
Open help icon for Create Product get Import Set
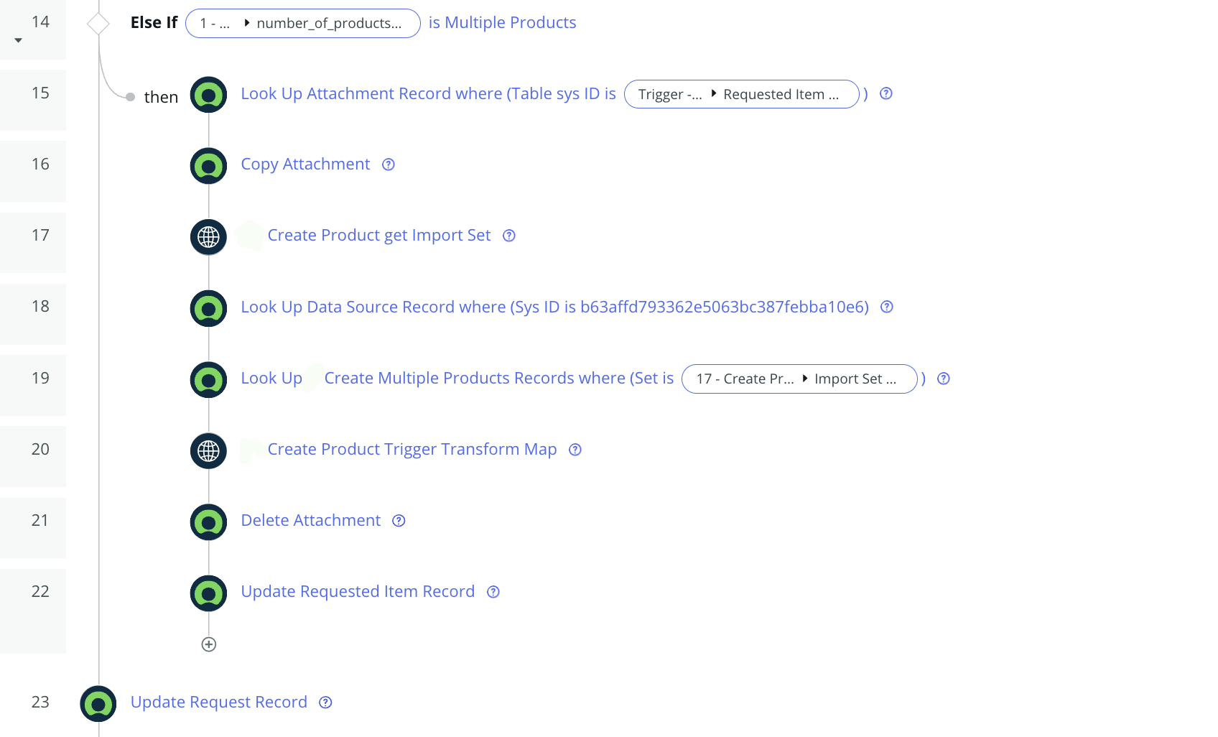click(x=509, y=236)
